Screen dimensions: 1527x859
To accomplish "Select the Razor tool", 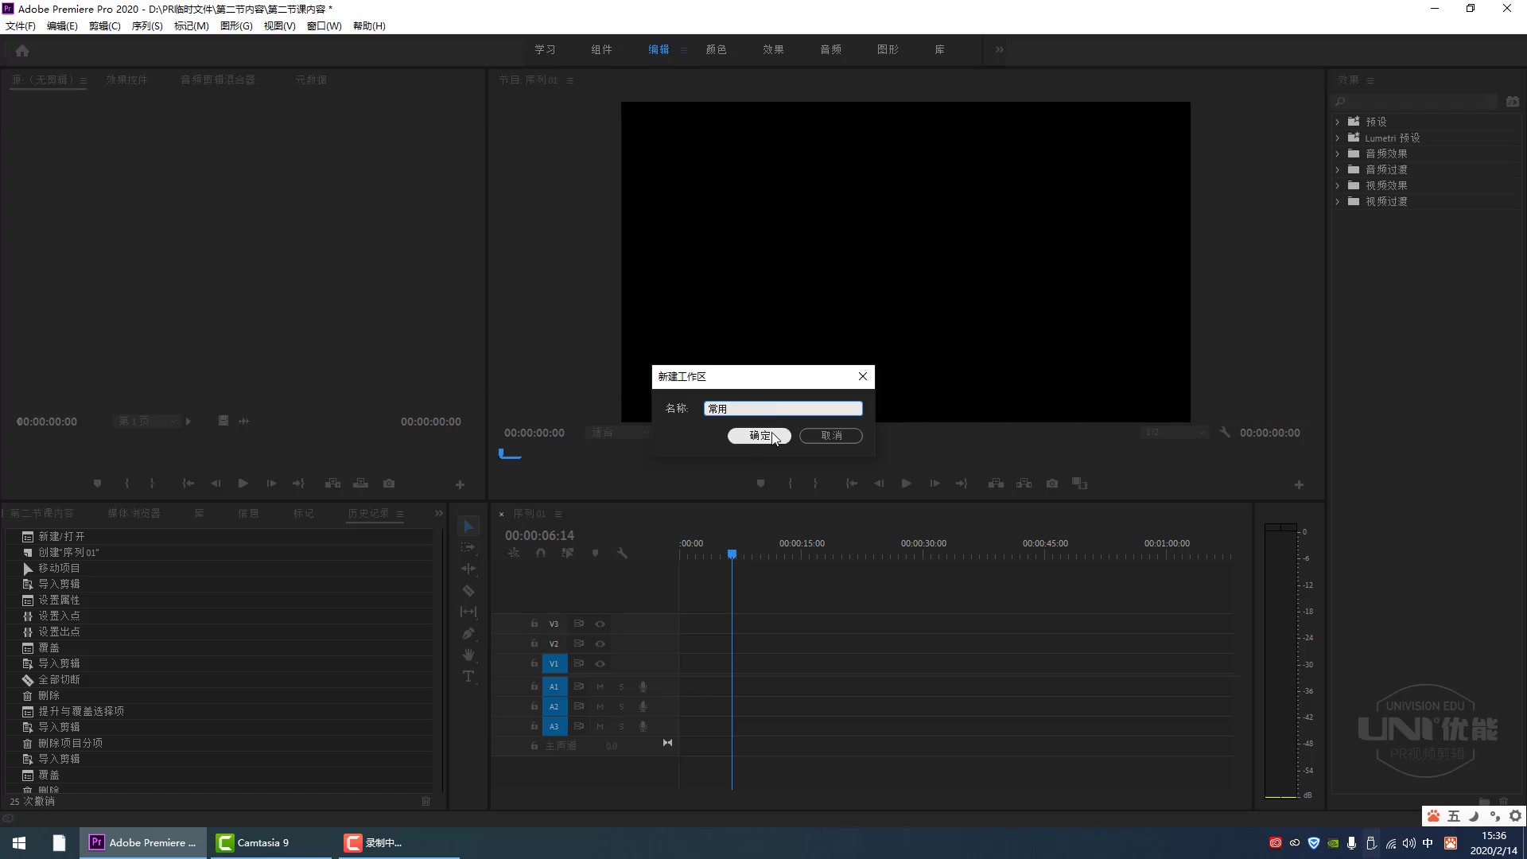I will 468,591.
